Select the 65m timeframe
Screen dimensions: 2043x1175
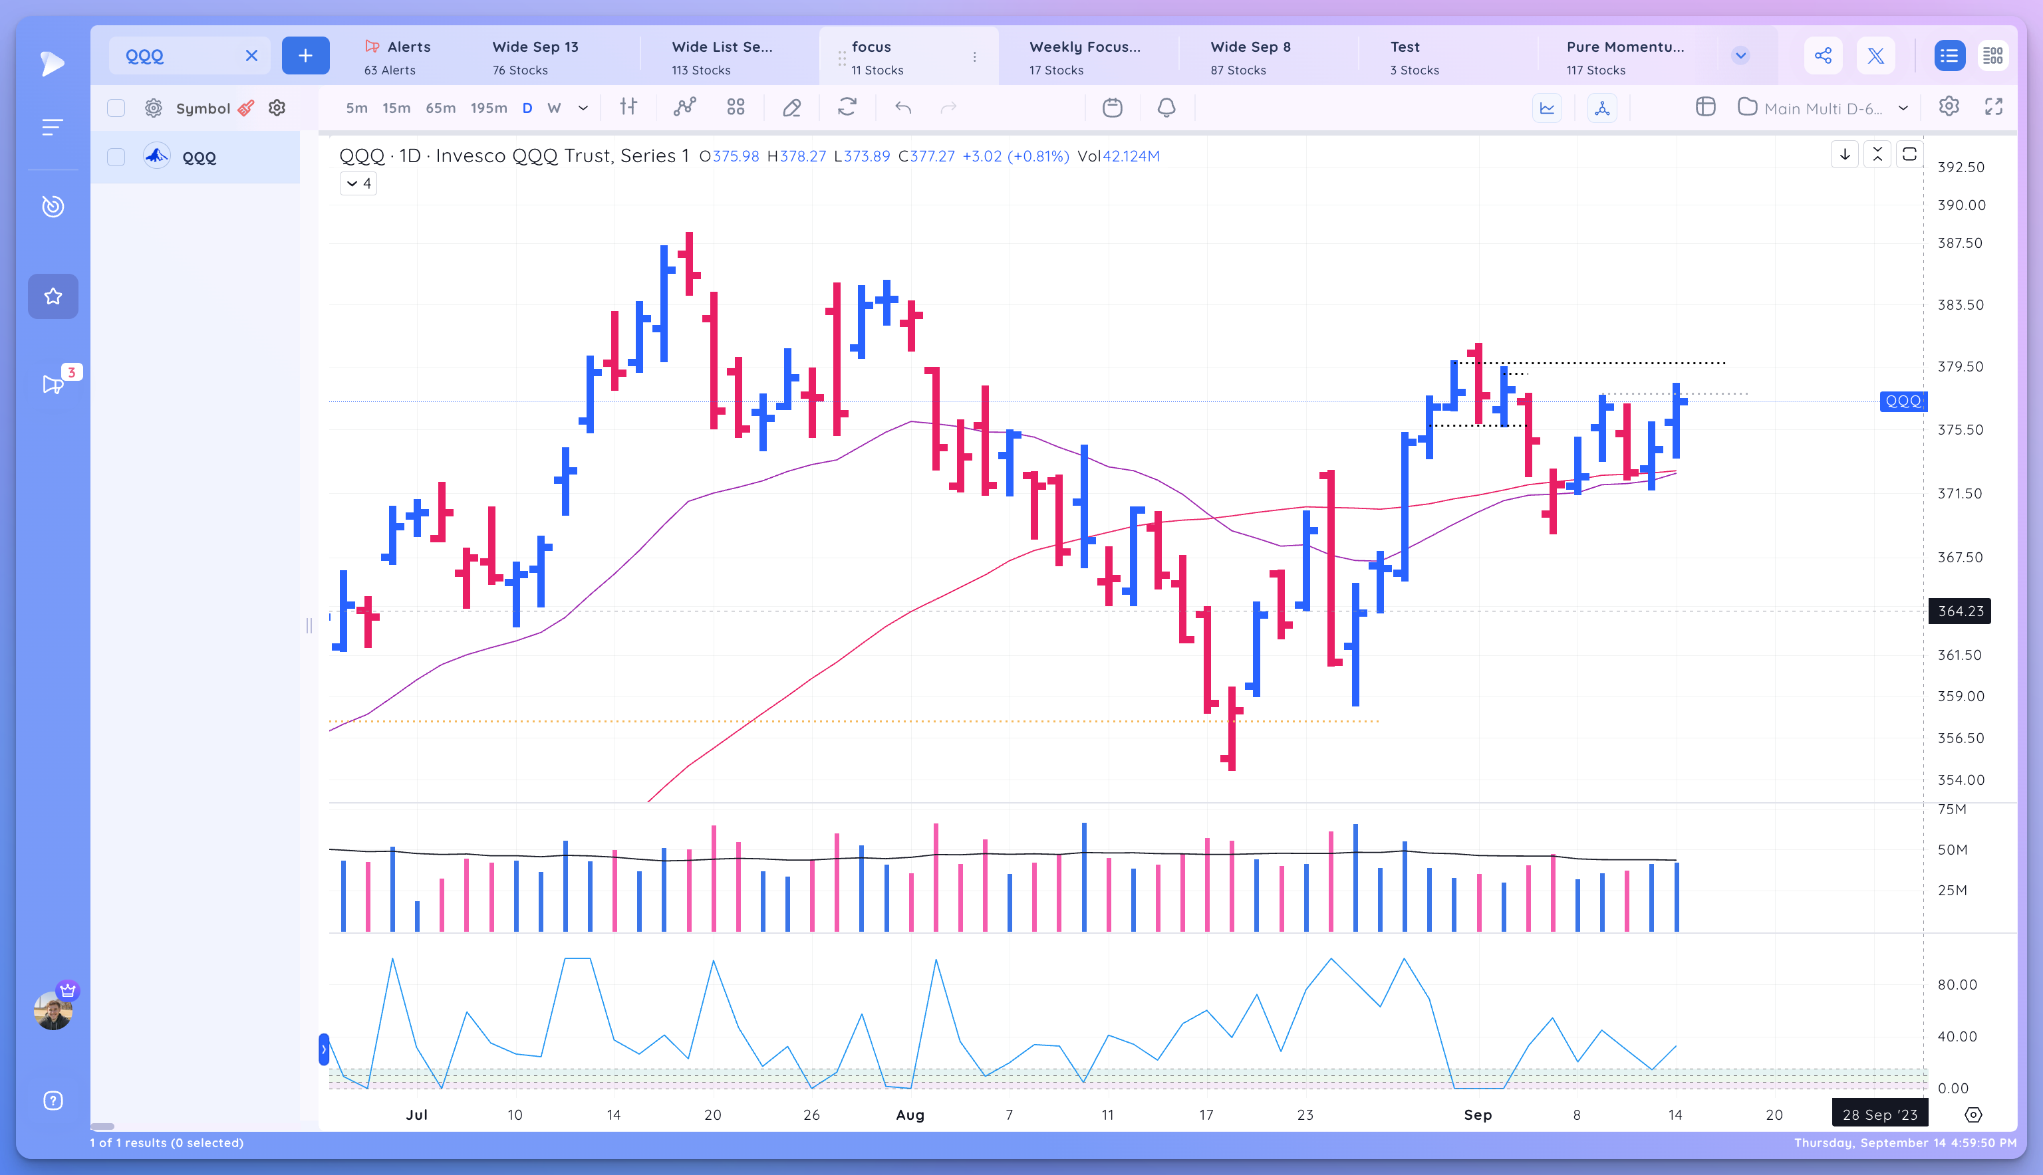(440, 108)
